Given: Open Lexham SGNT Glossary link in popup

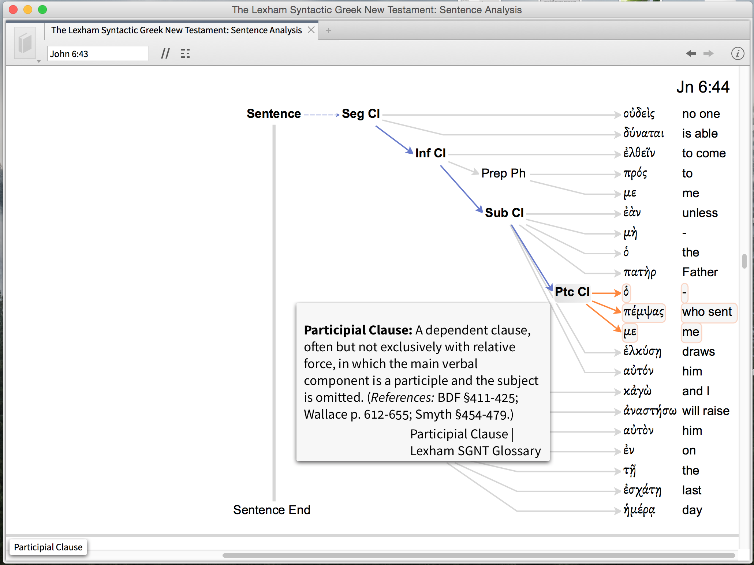Looking at the screenshot, I should pos(475,451).
